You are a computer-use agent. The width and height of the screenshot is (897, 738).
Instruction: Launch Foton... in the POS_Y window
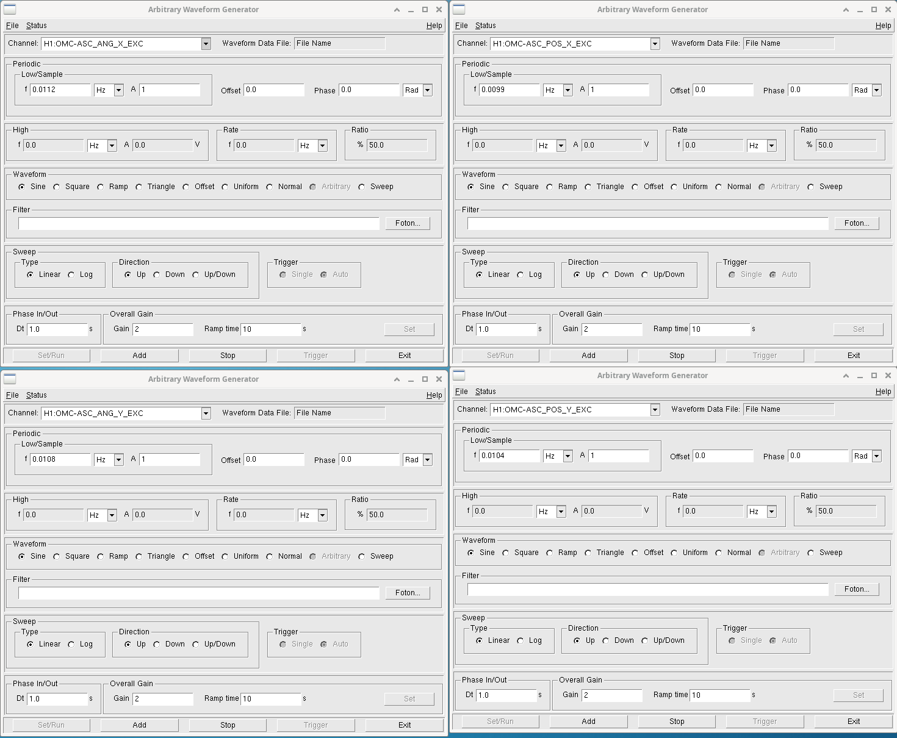[856, 589]
